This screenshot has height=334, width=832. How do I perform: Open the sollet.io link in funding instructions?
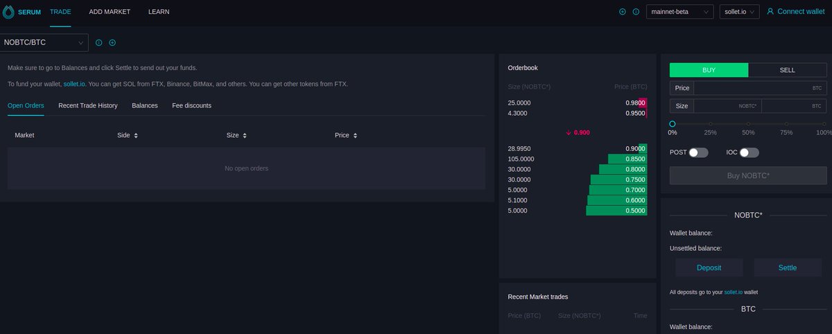tap(75, 84)
